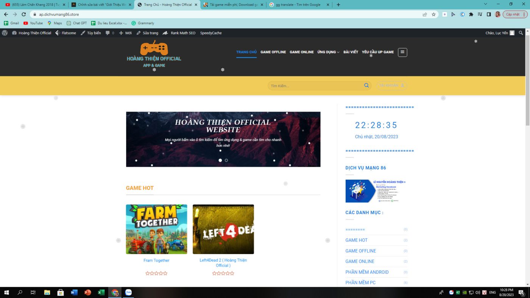The width and height of the screenshot is (530, 298).
Task: Add new content via Mới
Action: pos(125,33)
